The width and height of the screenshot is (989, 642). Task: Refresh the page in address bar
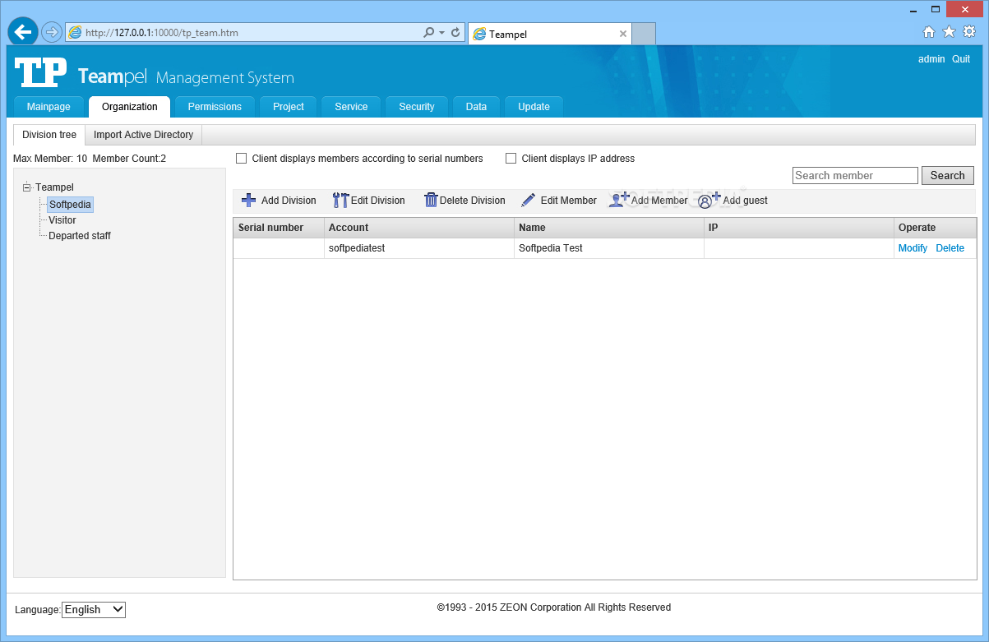(x=455, y=33)
